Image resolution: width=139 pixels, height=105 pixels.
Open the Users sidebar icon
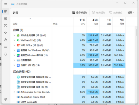(6, 40)
